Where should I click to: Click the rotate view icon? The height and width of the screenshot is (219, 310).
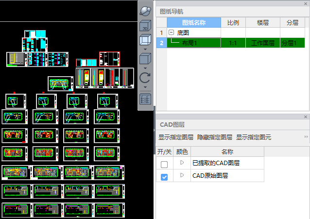[x=145, y=78]
